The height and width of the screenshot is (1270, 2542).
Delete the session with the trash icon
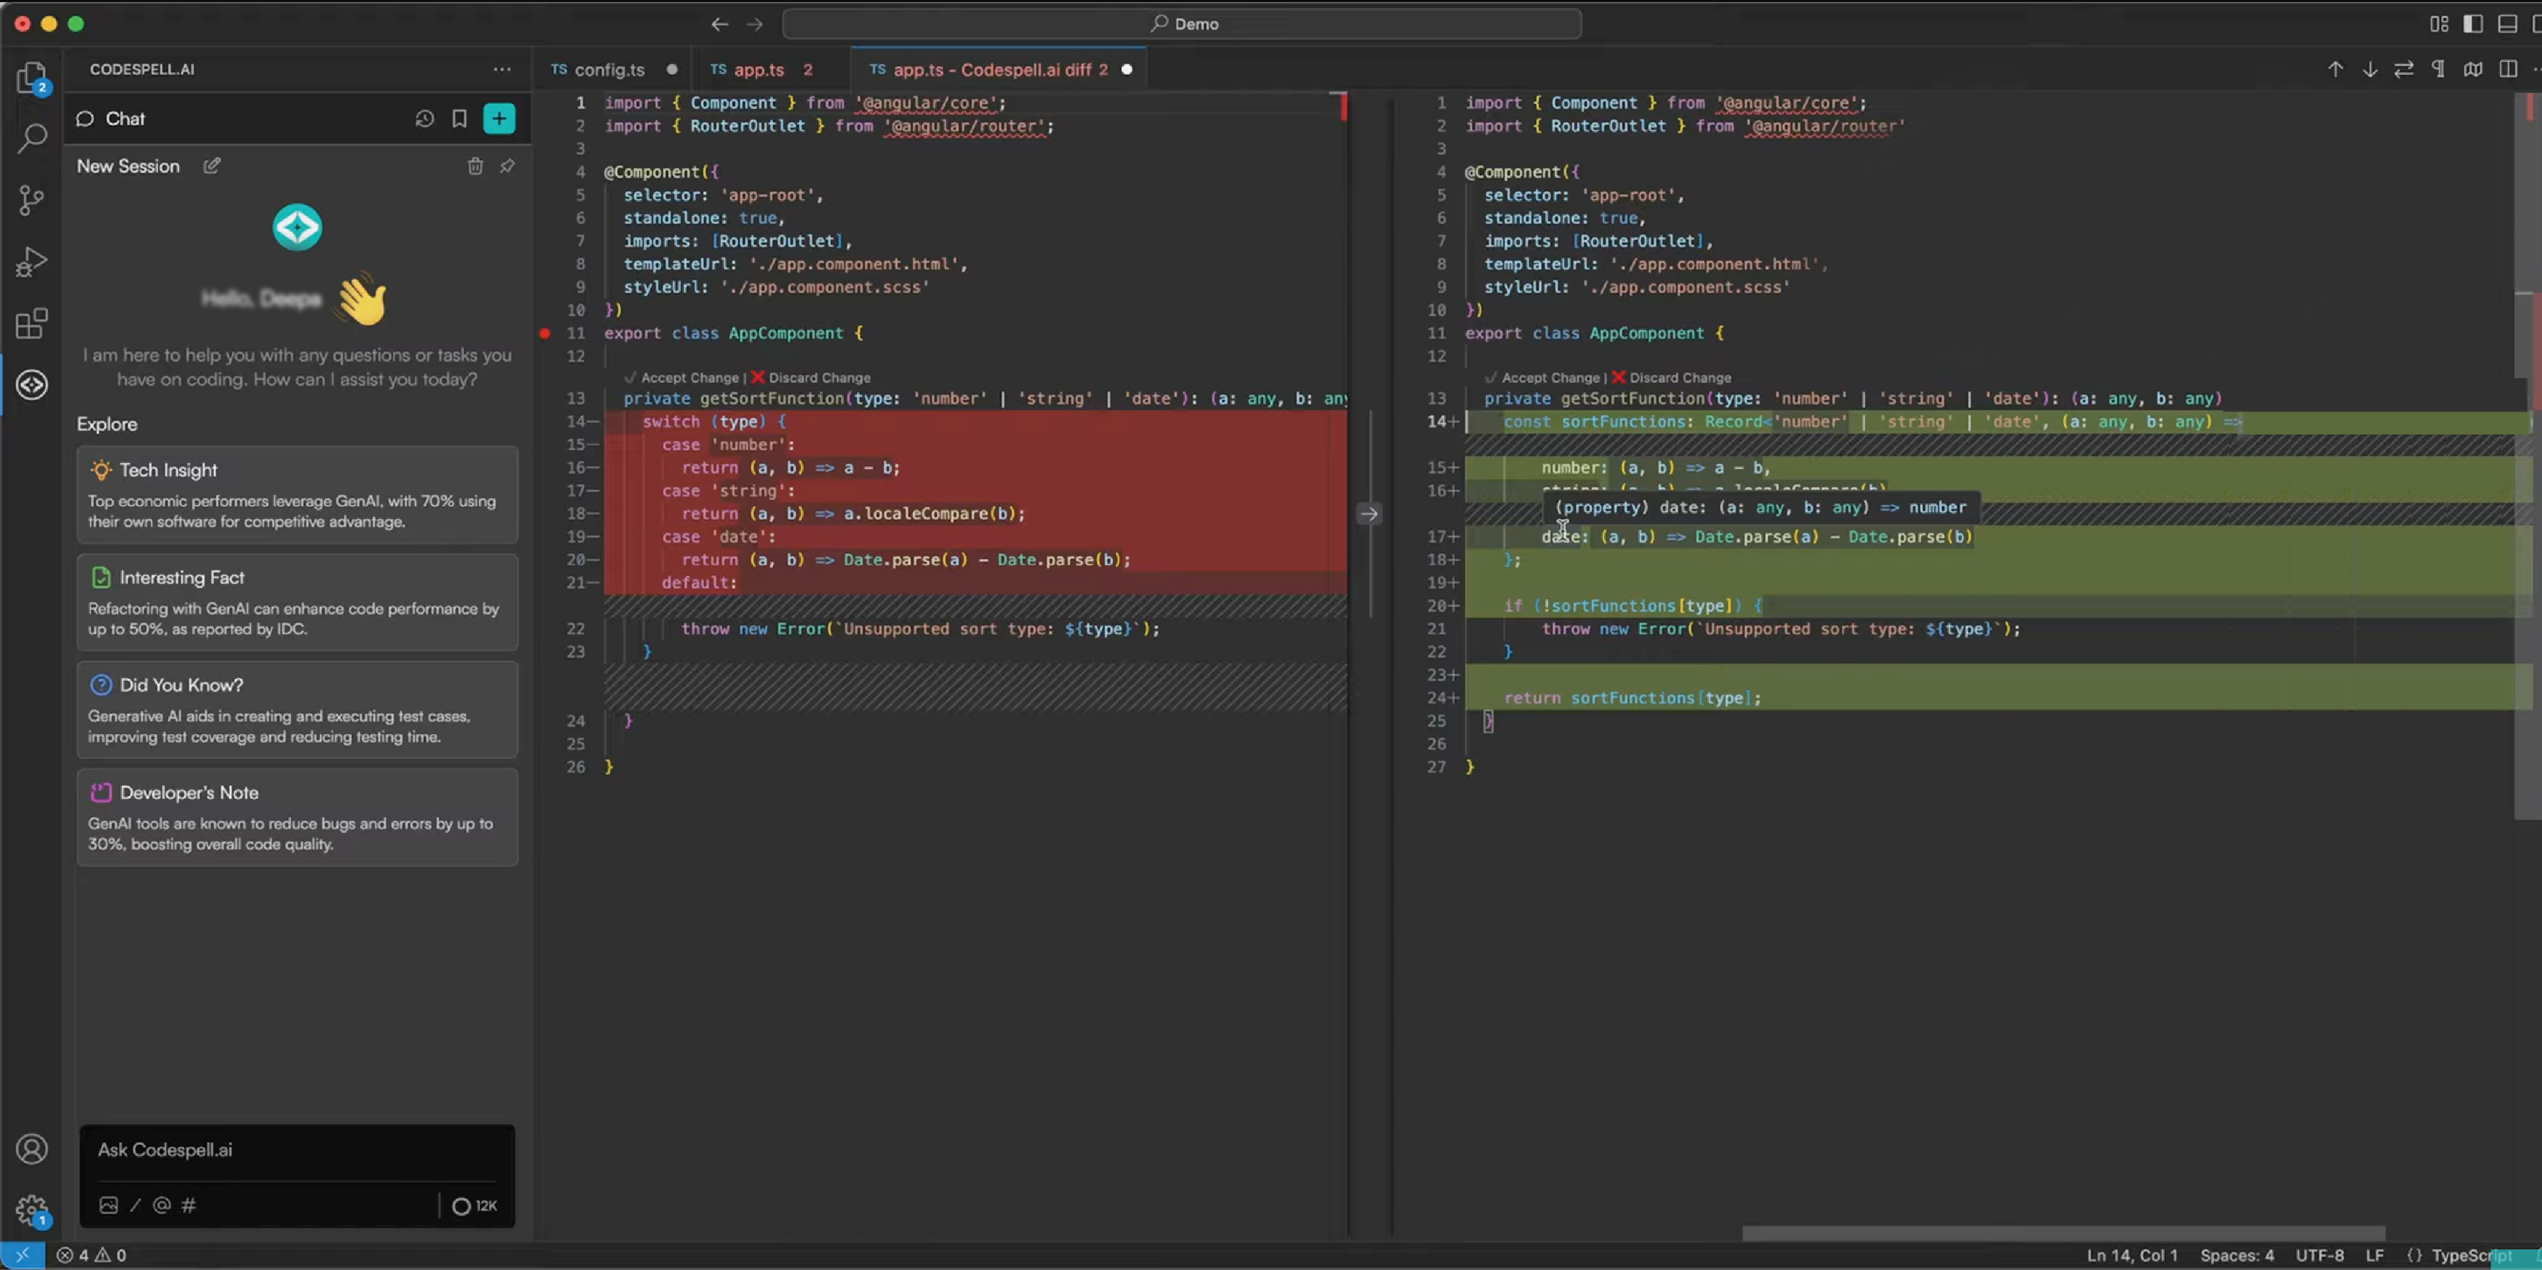(475, 166)
